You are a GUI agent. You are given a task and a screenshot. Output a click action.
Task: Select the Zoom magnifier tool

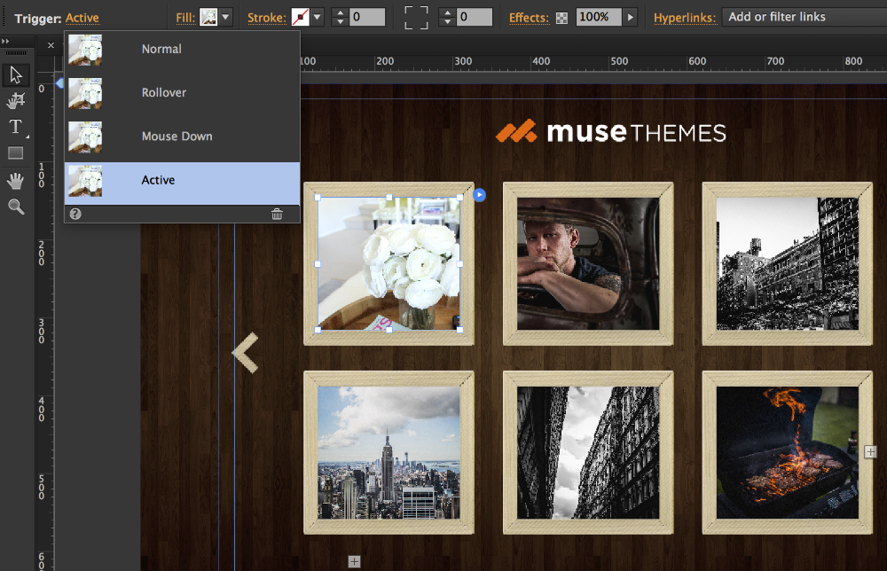tap(16, 207)
